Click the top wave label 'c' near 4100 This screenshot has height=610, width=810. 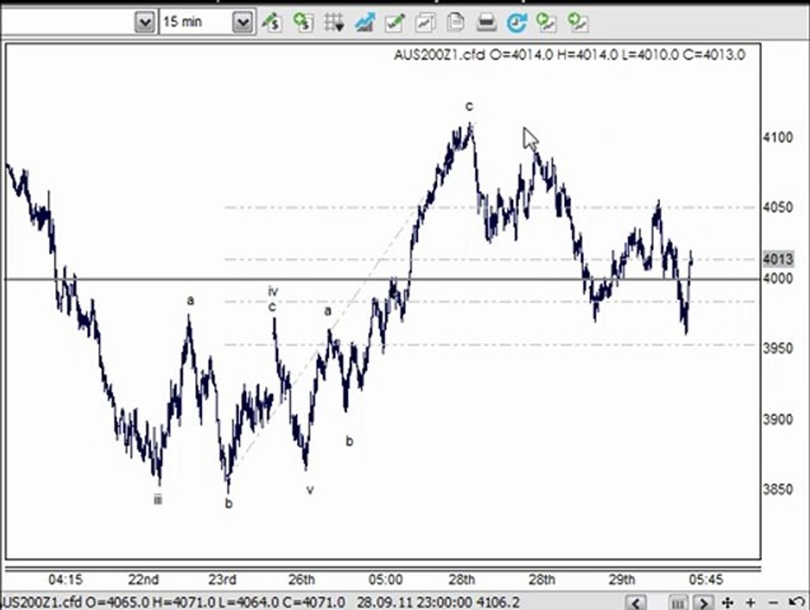coord(468,106)
